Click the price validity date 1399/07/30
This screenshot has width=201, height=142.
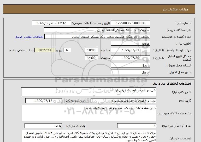coord(131,58)
